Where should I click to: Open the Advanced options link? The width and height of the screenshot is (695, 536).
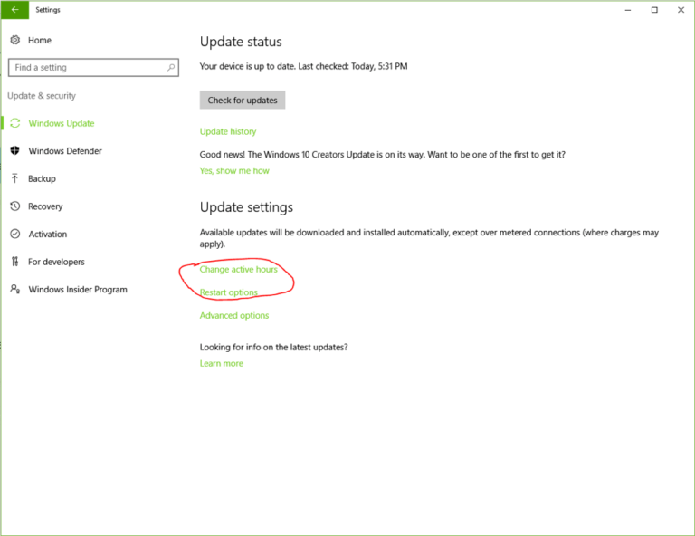(x=234, y=316)
